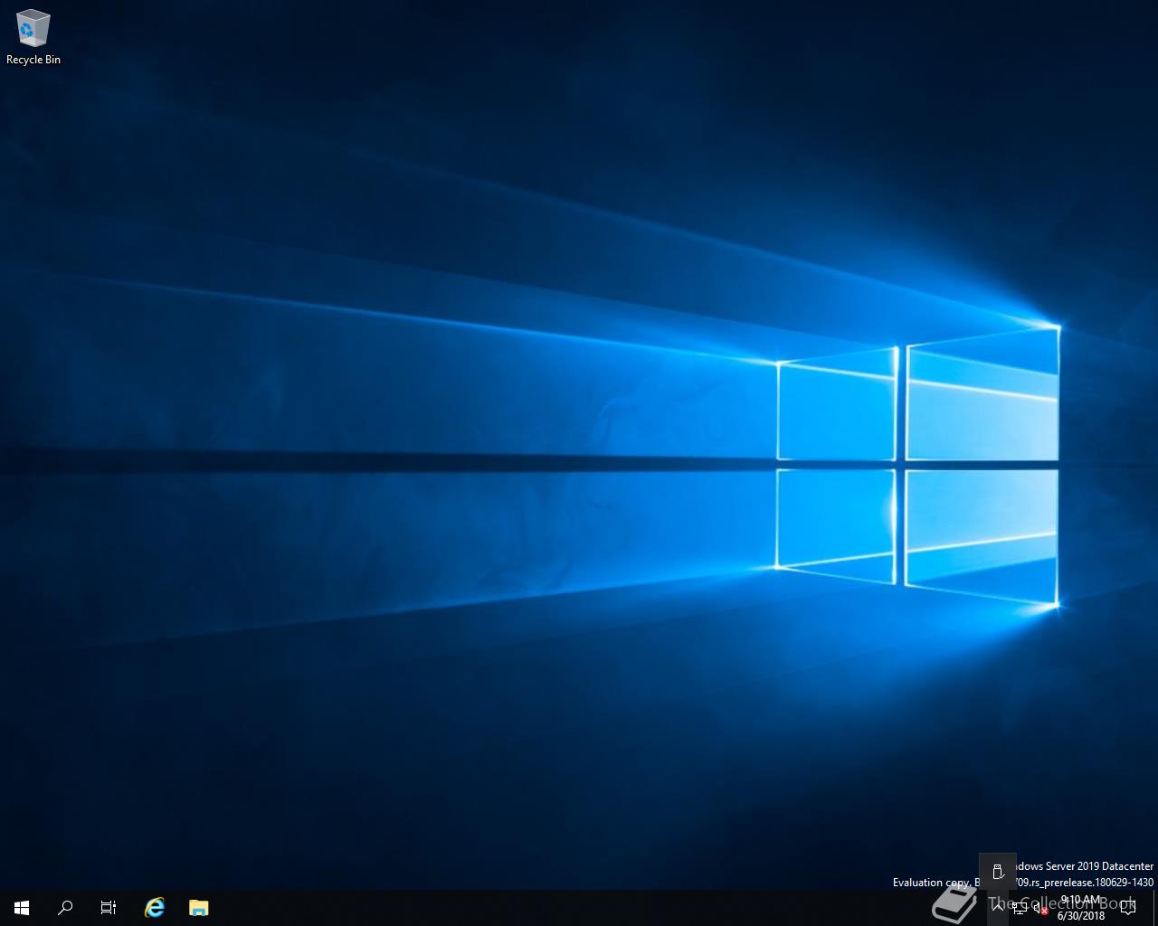Viewport: 1158px width, 926px height.
Task: Open the Recycle Bin desktop icon
Action: [33, 37]
